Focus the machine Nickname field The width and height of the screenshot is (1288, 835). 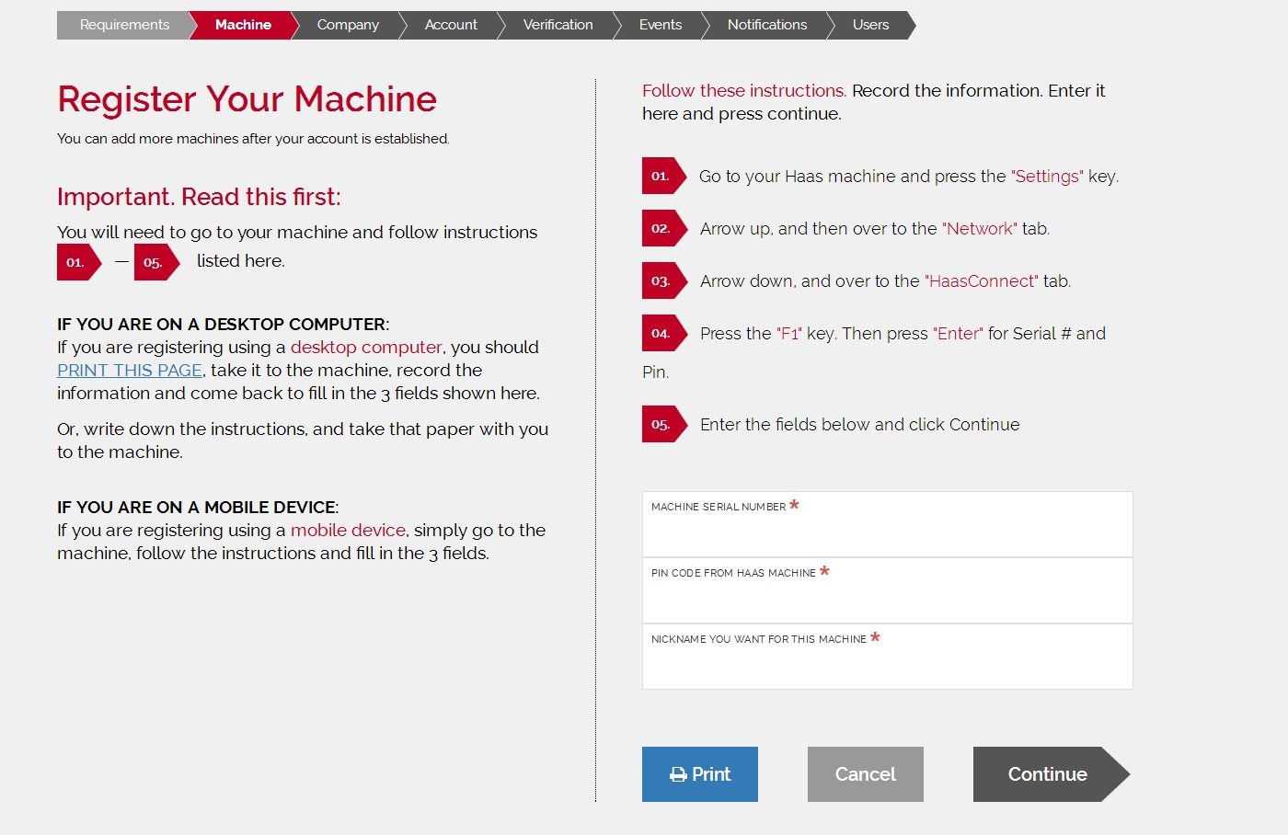(887, 657)
